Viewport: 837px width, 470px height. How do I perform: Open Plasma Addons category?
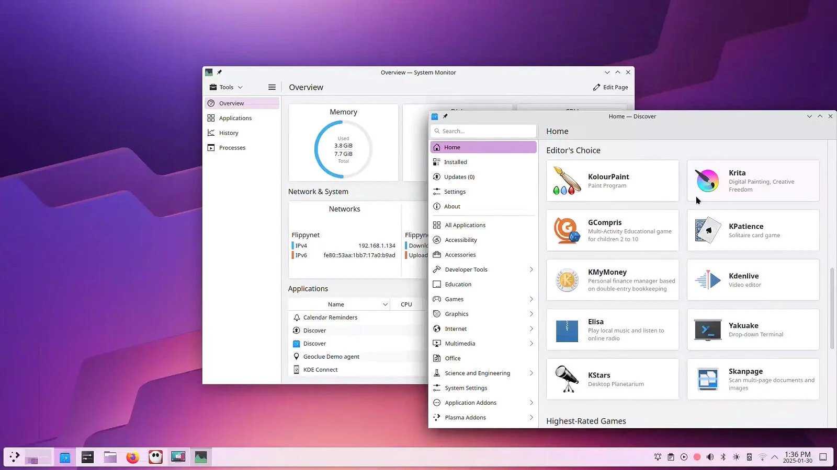[x=483, y=417]
